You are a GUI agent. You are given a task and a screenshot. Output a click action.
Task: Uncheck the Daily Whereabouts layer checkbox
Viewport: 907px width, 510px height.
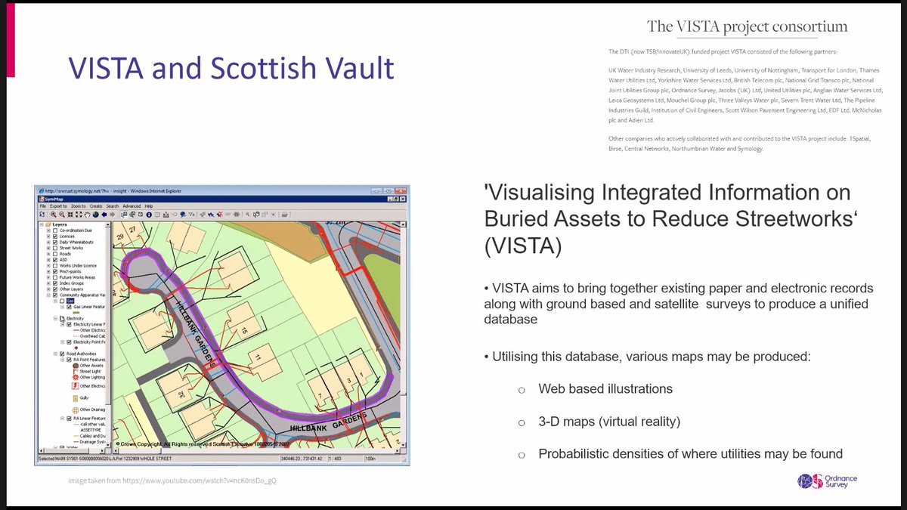coord(55,243)
